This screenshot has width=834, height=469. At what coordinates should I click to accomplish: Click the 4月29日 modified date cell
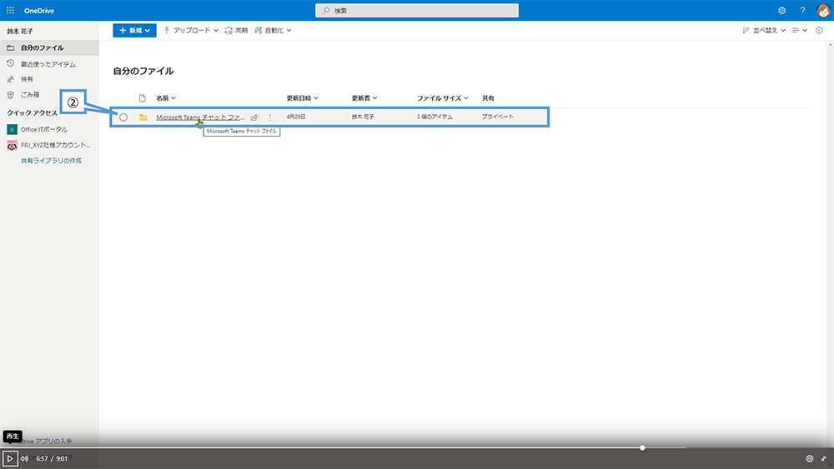point(296,117)
